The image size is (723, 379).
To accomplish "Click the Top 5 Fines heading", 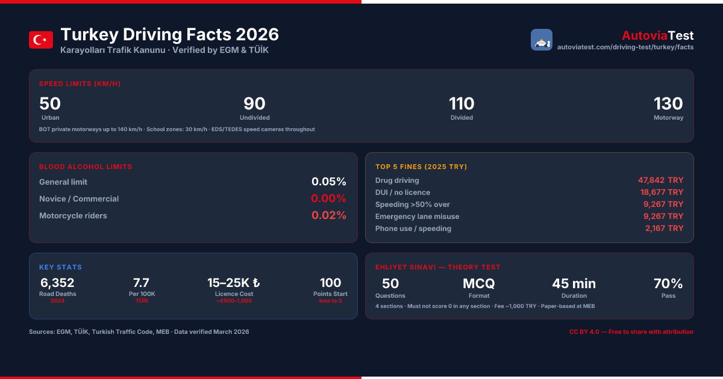I will coord(421,167).
